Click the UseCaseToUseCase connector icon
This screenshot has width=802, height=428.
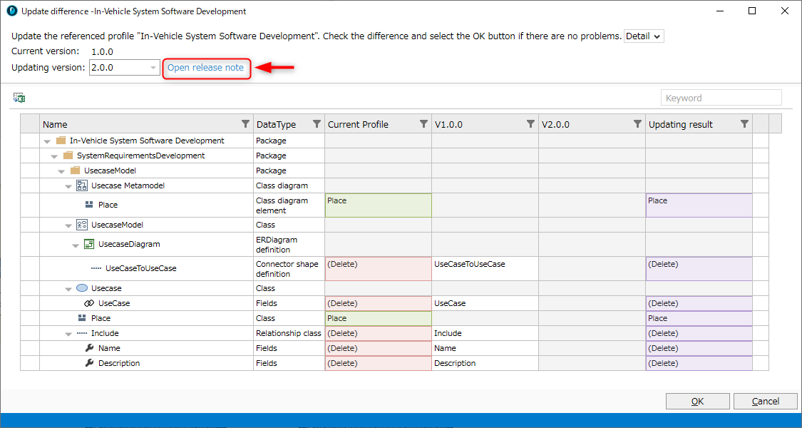pyautogui.click(x=96, y=268)
